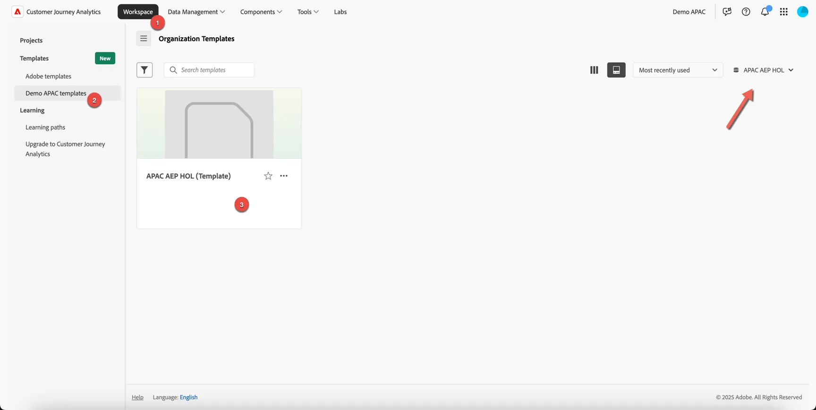Expand the Tools menu
816x410 pixels.
pyautogui.click(x=308, y=12)
